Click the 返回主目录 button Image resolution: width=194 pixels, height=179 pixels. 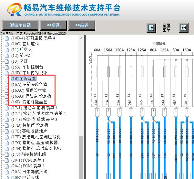[x=20, y=26]
